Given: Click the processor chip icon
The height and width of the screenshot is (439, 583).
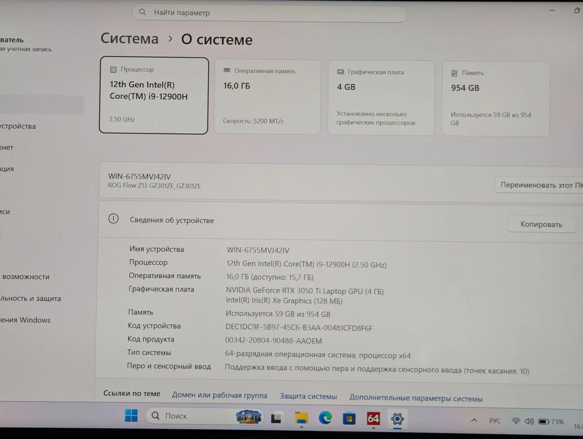Looking at the screenshot, I should [113, 70].
